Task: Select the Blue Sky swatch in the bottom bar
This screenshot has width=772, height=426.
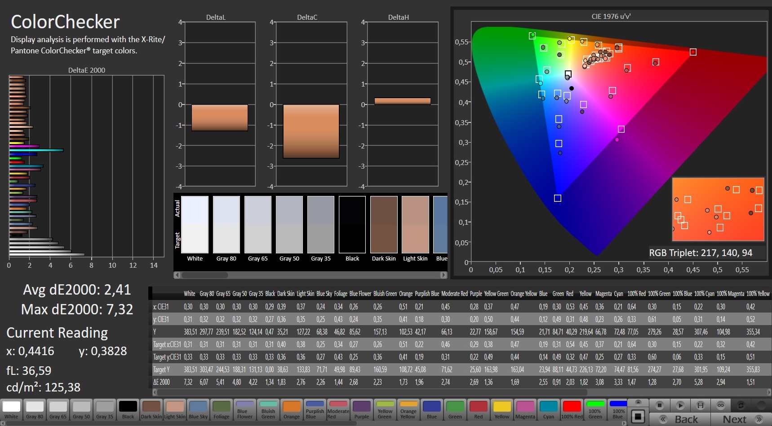Action: pos(198,410)
